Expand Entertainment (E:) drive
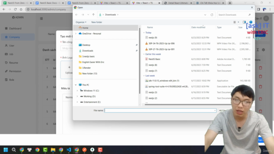 (x=77, y=102)
